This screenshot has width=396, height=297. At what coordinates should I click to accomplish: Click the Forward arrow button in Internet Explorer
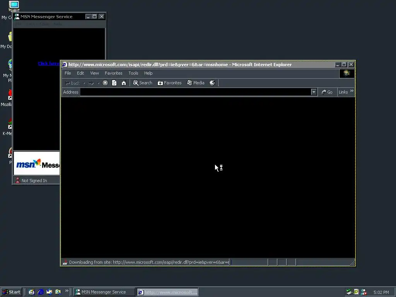click(x=91, y=83)
